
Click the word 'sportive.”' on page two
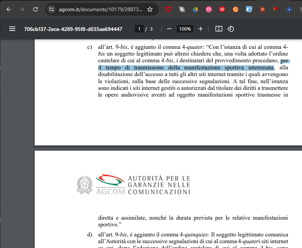(110, 225)
